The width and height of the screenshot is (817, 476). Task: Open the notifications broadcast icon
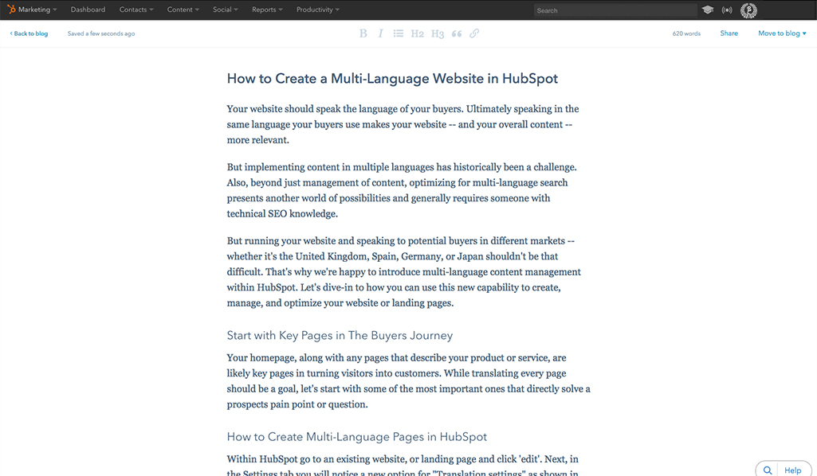pos(727,10)
